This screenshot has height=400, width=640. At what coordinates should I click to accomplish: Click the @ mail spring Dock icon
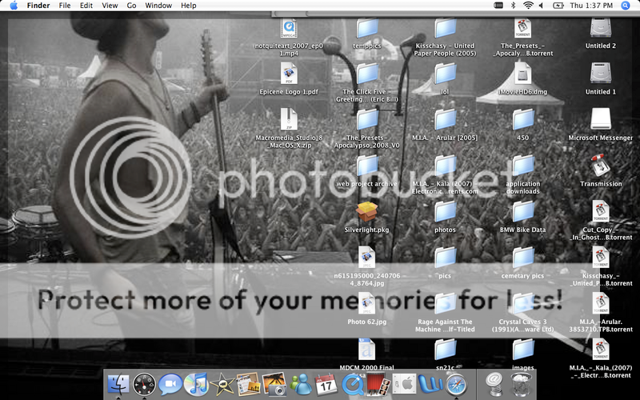[x=494, y=384]
